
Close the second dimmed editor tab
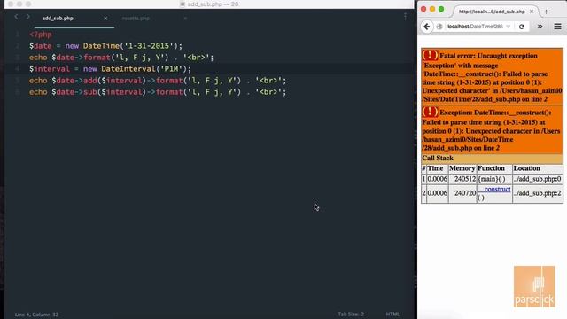click(185, 18)
